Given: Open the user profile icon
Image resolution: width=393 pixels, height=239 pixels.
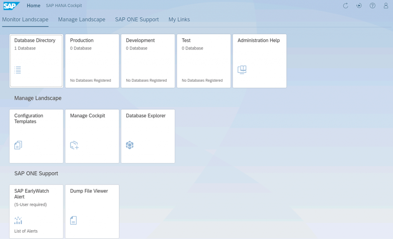Looking at the screenshot, I should [386, 6].
